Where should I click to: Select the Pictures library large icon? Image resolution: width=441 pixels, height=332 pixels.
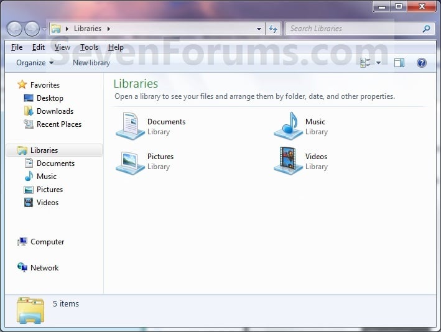tap(130, 162)
